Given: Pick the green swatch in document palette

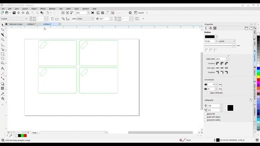Looking at the screenshot, I should (22, 136).
